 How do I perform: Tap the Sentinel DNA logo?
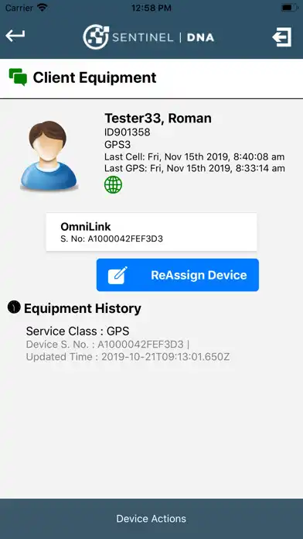(x=148, y=36)
